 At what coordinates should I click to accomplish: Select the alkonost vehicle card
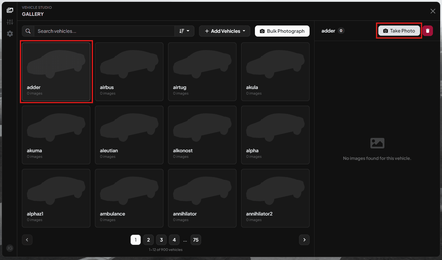pos(202,135)
